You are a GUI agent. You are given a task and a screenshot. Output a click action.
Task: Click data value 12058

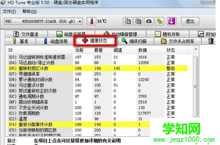pyautogui.click(x=143, y=63)
